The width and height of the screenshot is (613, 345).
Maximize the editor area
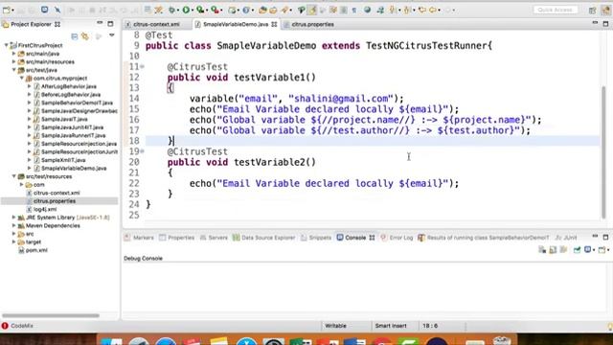pyautogui.click(x=605, y=24)
